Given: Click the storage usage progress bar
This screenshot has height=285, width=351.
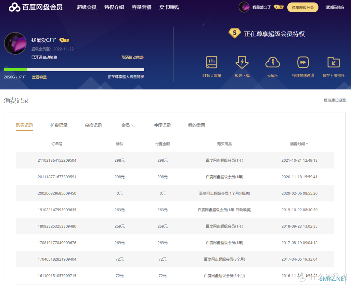Looking at the screenshot, I should tap(74, 69).
